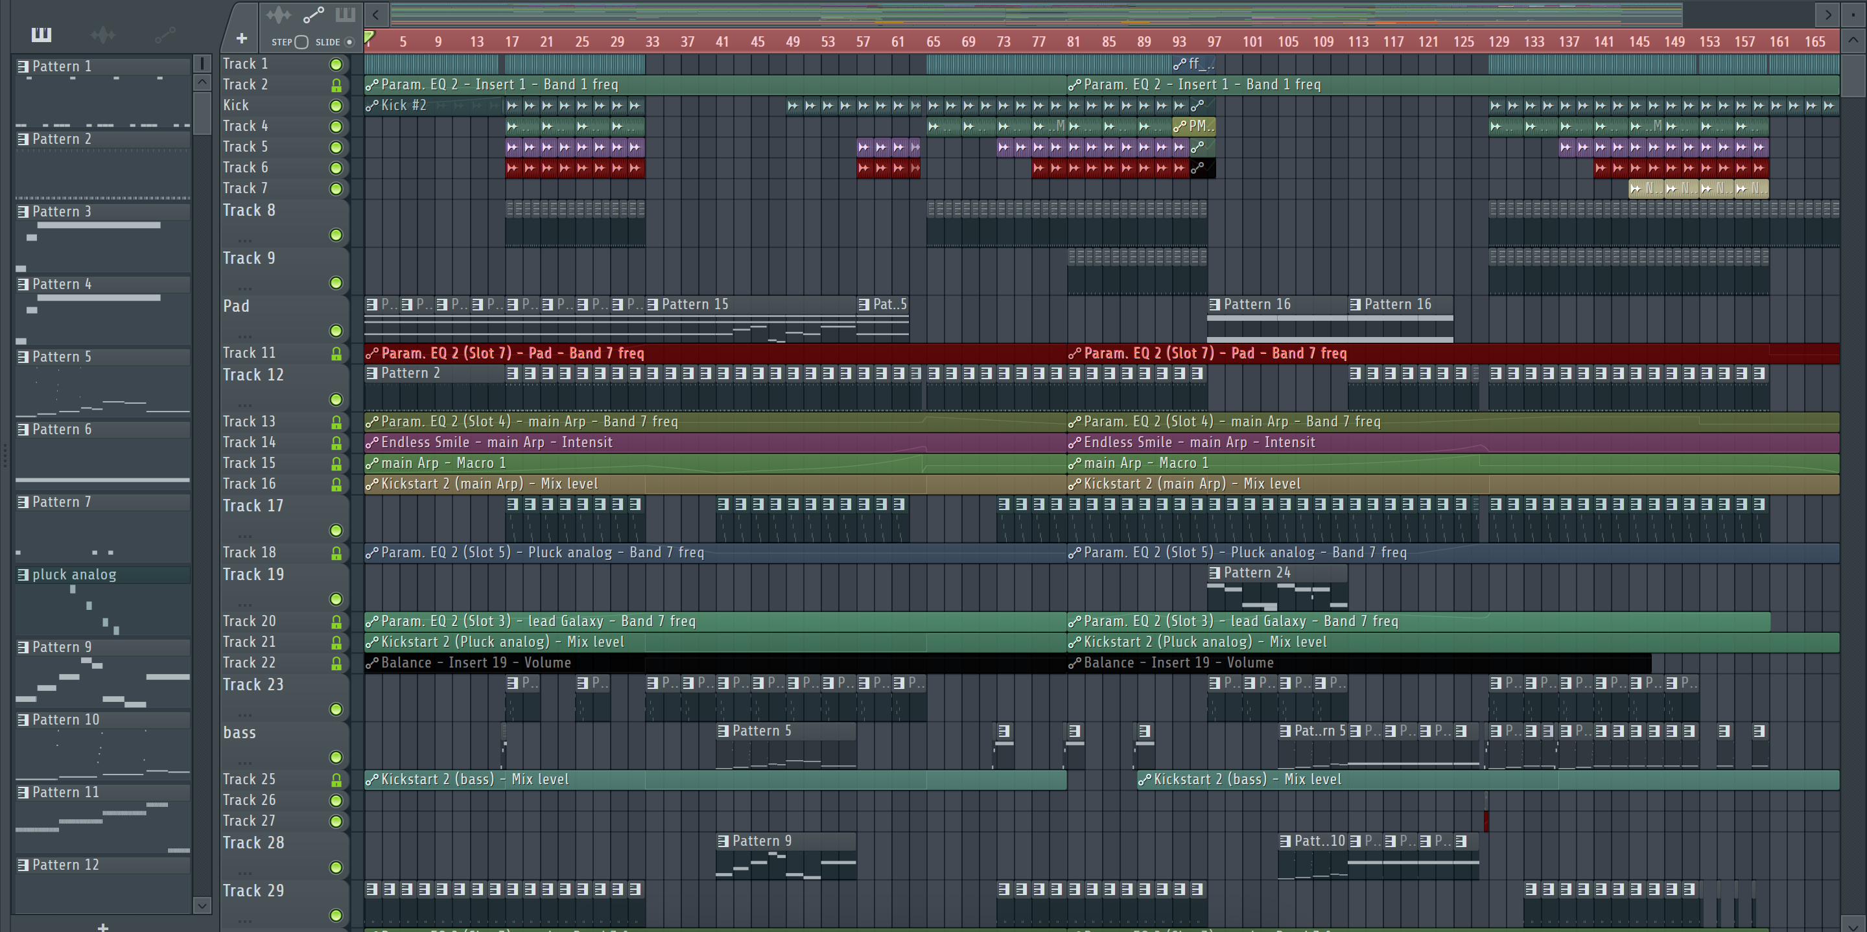Click the Endless Smile automation clip icon

click(372, 442)
